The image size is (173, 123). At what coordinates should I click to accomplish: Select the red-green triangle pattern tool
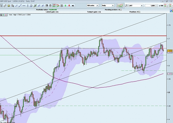click(58, 6)
